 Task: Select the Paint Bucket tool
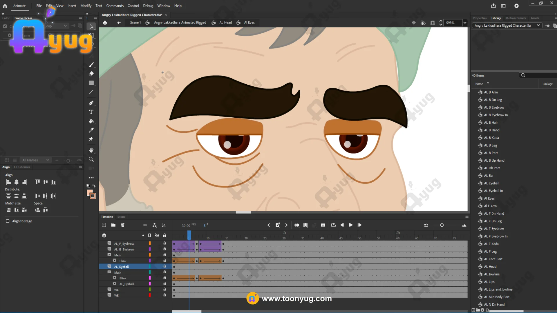point(91,121)
